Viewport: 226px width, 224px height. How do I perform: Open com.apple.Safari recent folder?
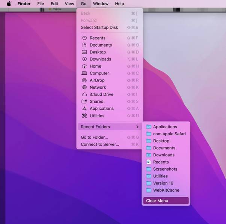169,134
